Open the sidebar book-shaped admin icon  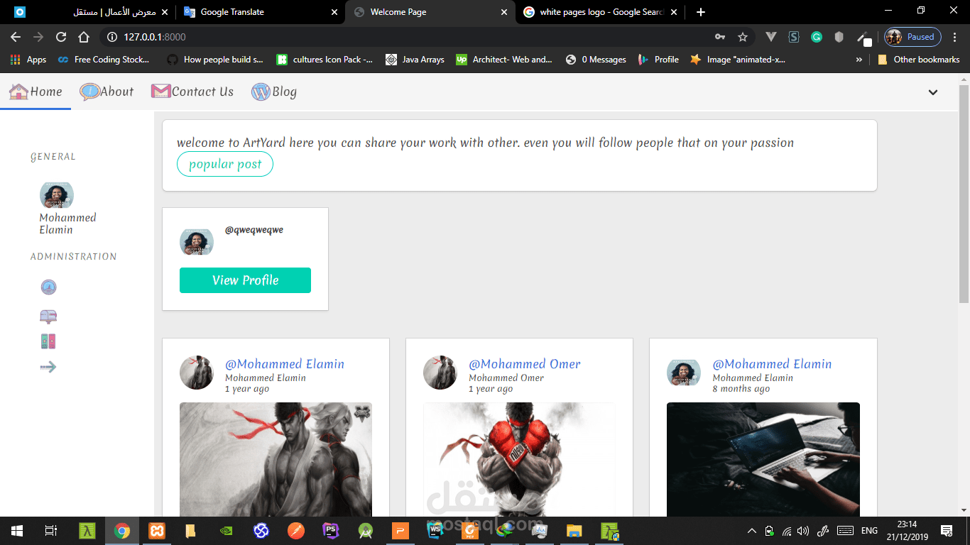point(49,316)
